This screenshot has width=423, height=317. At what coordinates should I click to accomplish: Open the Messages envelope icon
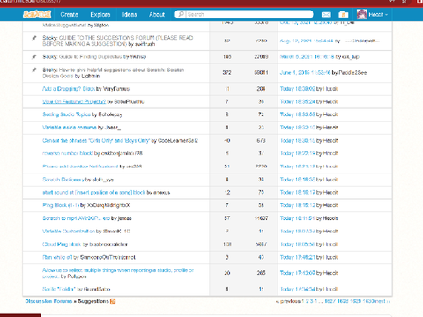click(x=326, y=14)
